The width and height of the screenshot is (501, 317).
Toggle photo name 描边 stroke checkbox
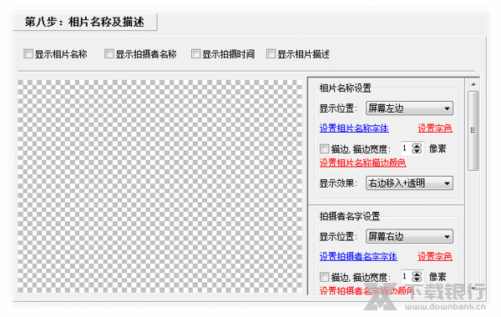click(324, 148)
